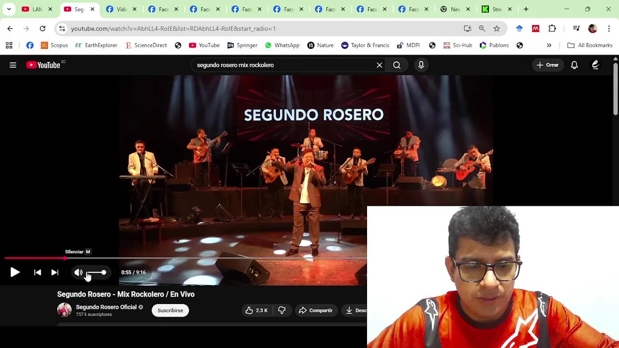The width and height of the screenshot is (619, 348).
Task: Open the Sci-Hub bookmark
Action: coord(457,45)
